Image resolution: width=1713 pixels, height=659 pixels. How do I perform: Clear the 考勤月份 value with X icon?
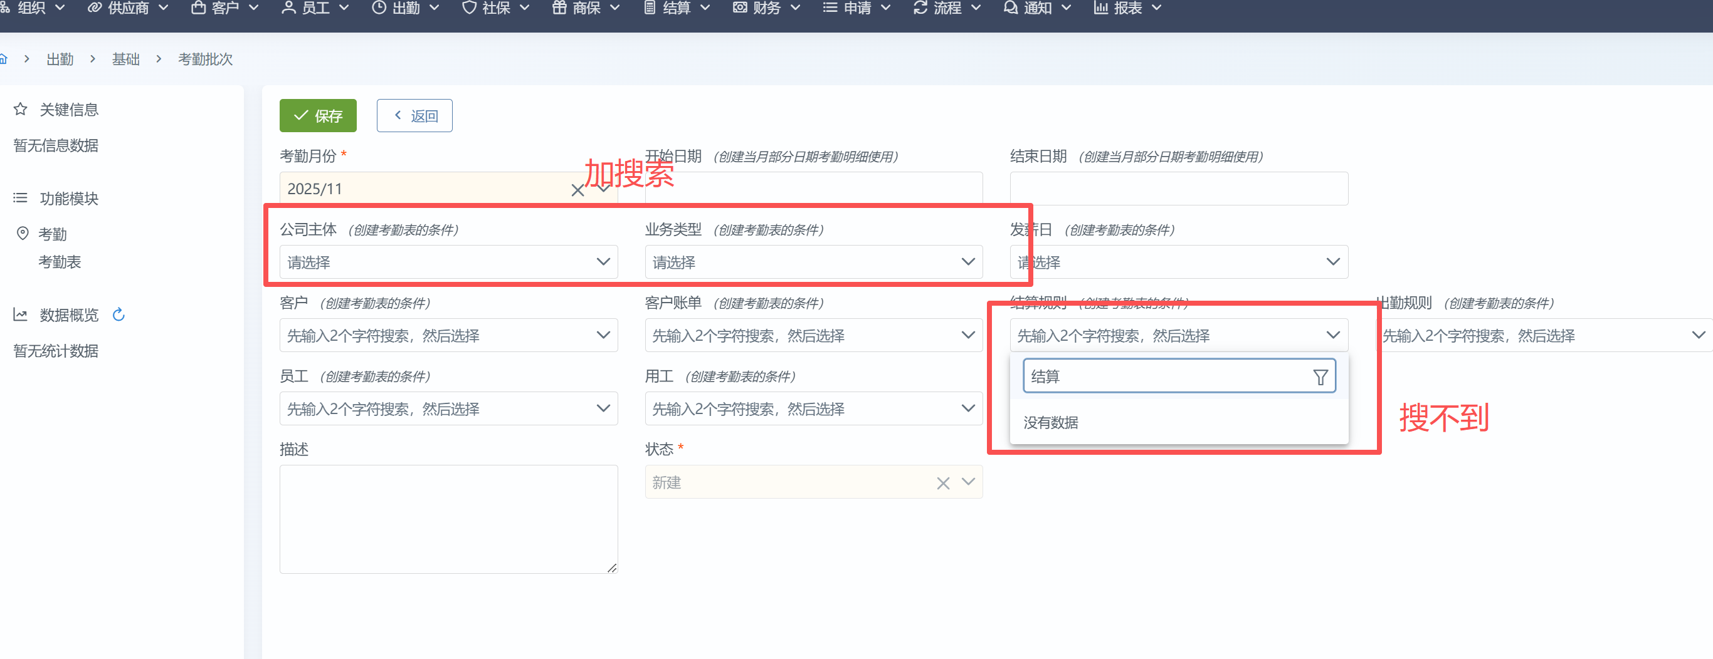point(577,190)
